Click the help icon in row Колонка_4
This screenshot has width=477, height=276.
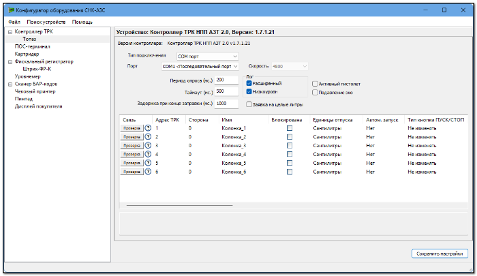click(x=148, y=154)
